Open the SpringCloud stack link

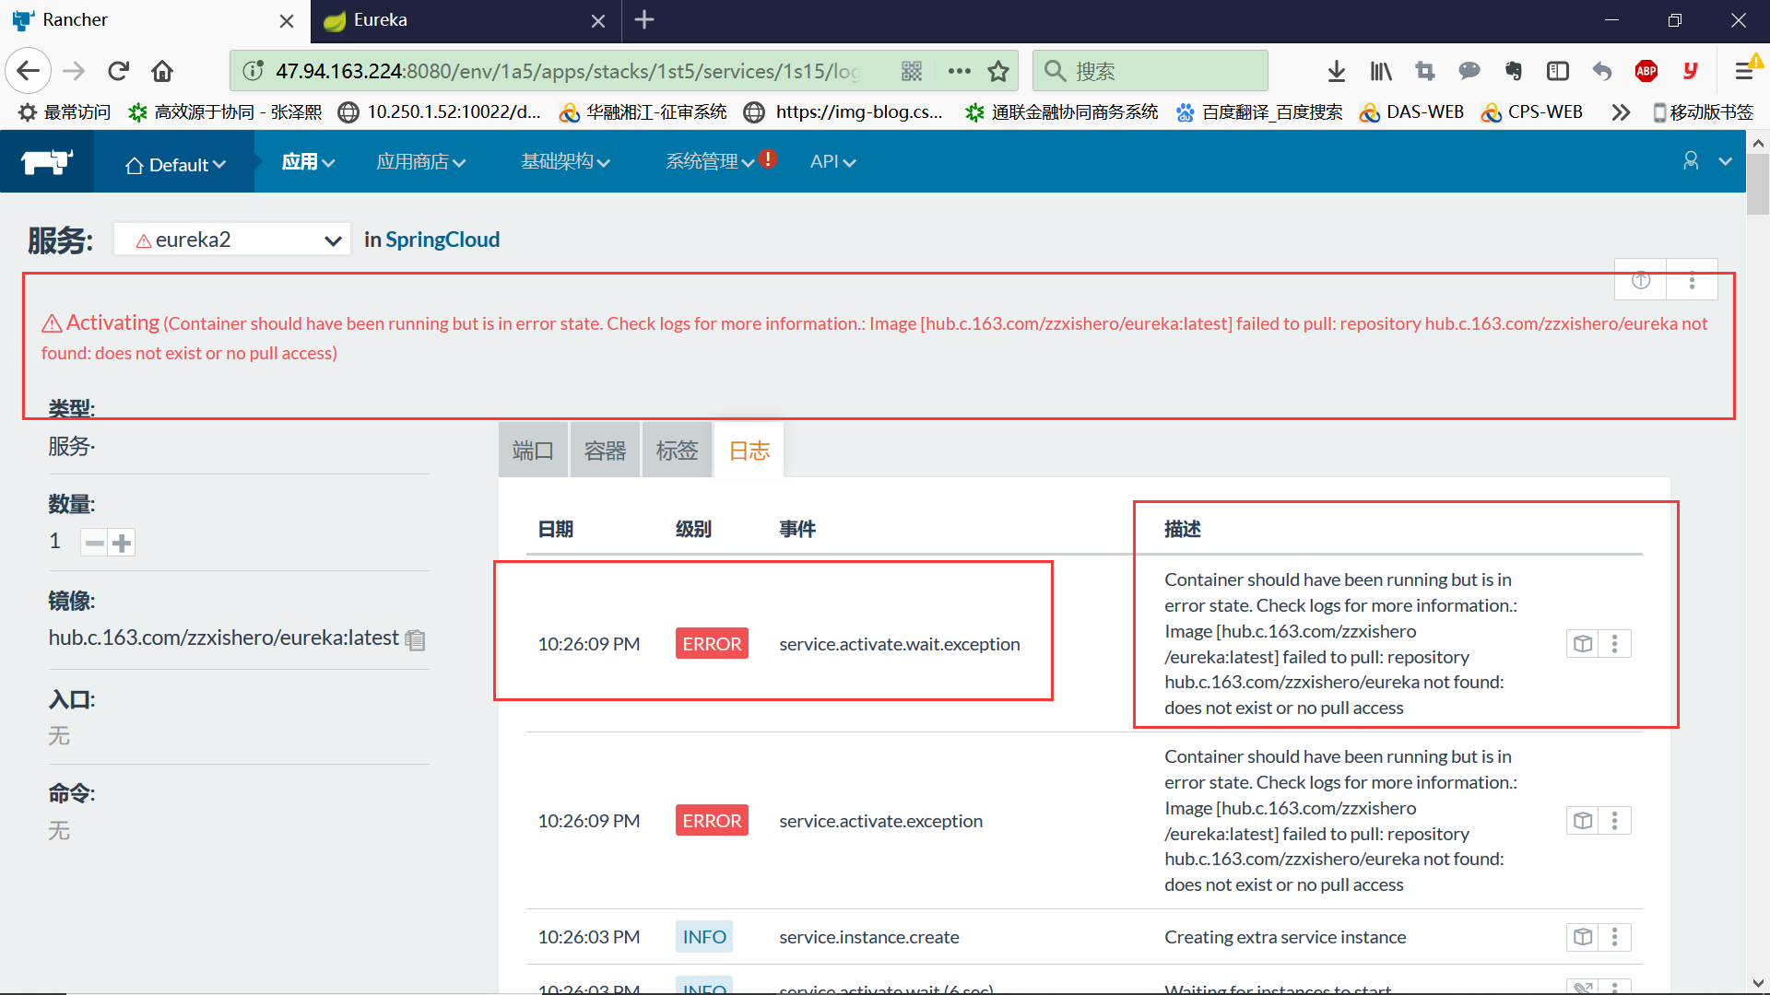coord(442,240)
